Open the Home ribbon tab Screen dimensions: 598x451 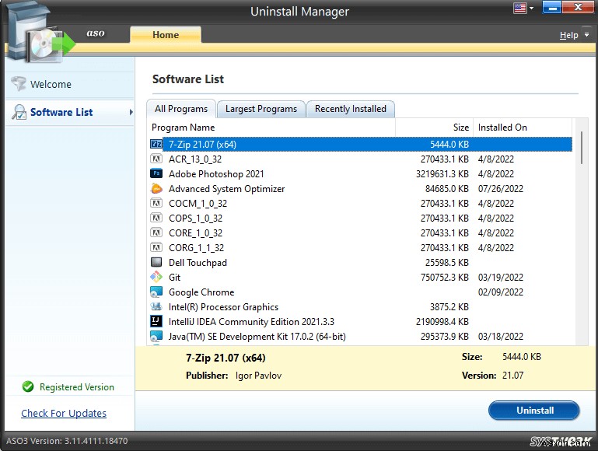(x=166, y=35)
